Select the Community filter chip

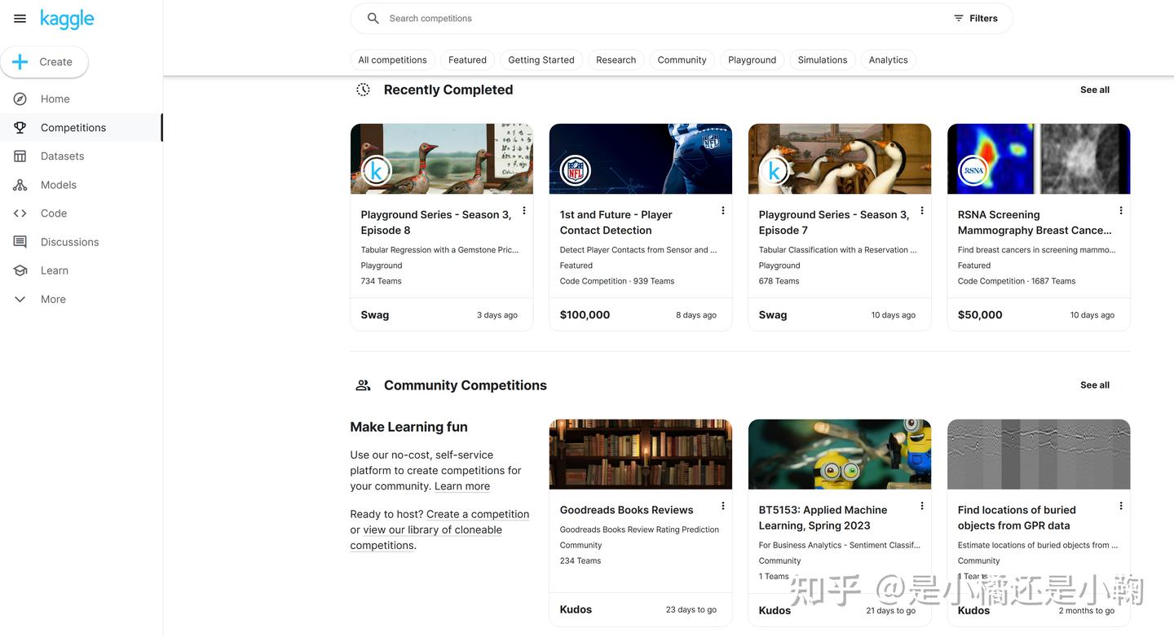pos(682,59)
